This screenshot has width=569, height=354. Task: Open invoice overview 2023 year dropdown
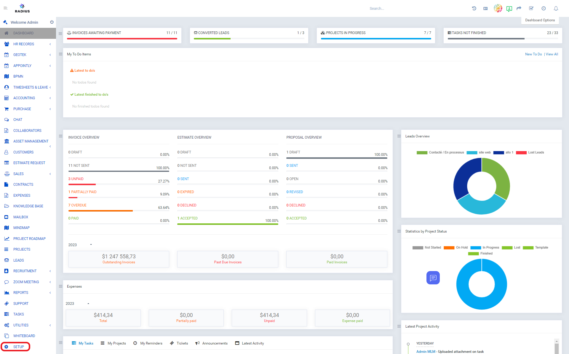[x=80, y=245]
